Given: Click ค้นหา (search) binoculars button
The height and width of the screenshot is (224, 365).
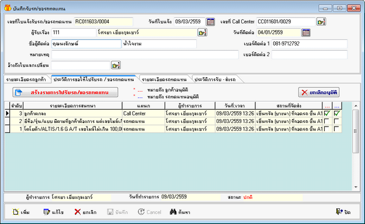Looking at the screenshot, I should [180, 212].
